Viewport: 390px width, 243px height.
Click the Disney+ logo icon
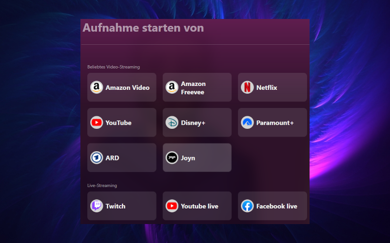coord(172,122)
